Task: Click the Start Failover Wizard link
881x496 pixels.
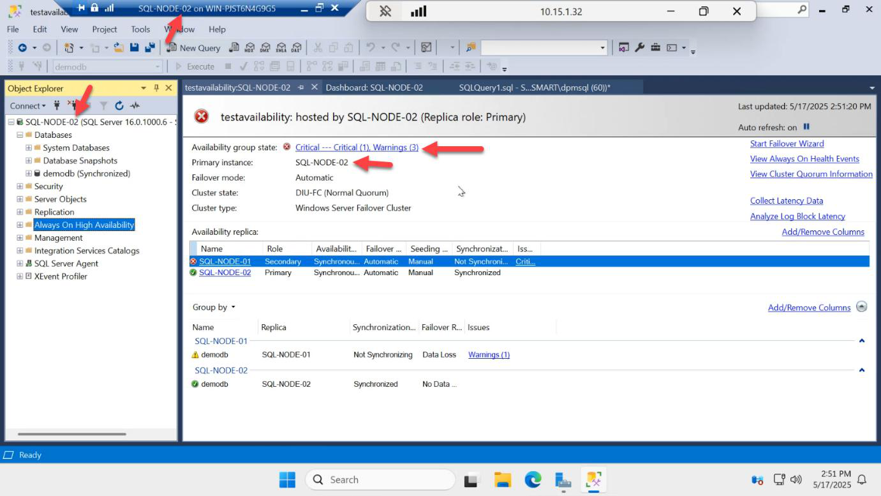Action: coord(787,144)
